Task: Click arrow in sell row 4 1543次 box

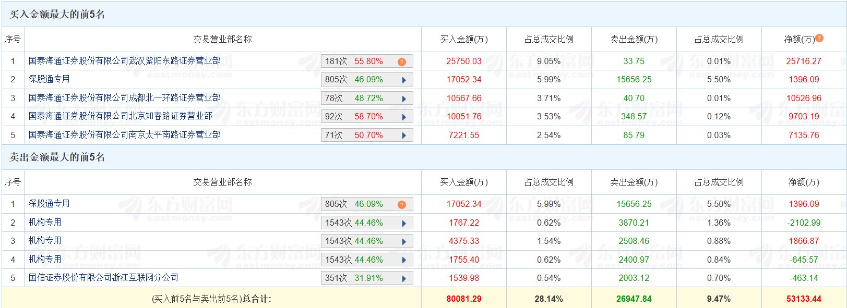Action: coord(404,261)
